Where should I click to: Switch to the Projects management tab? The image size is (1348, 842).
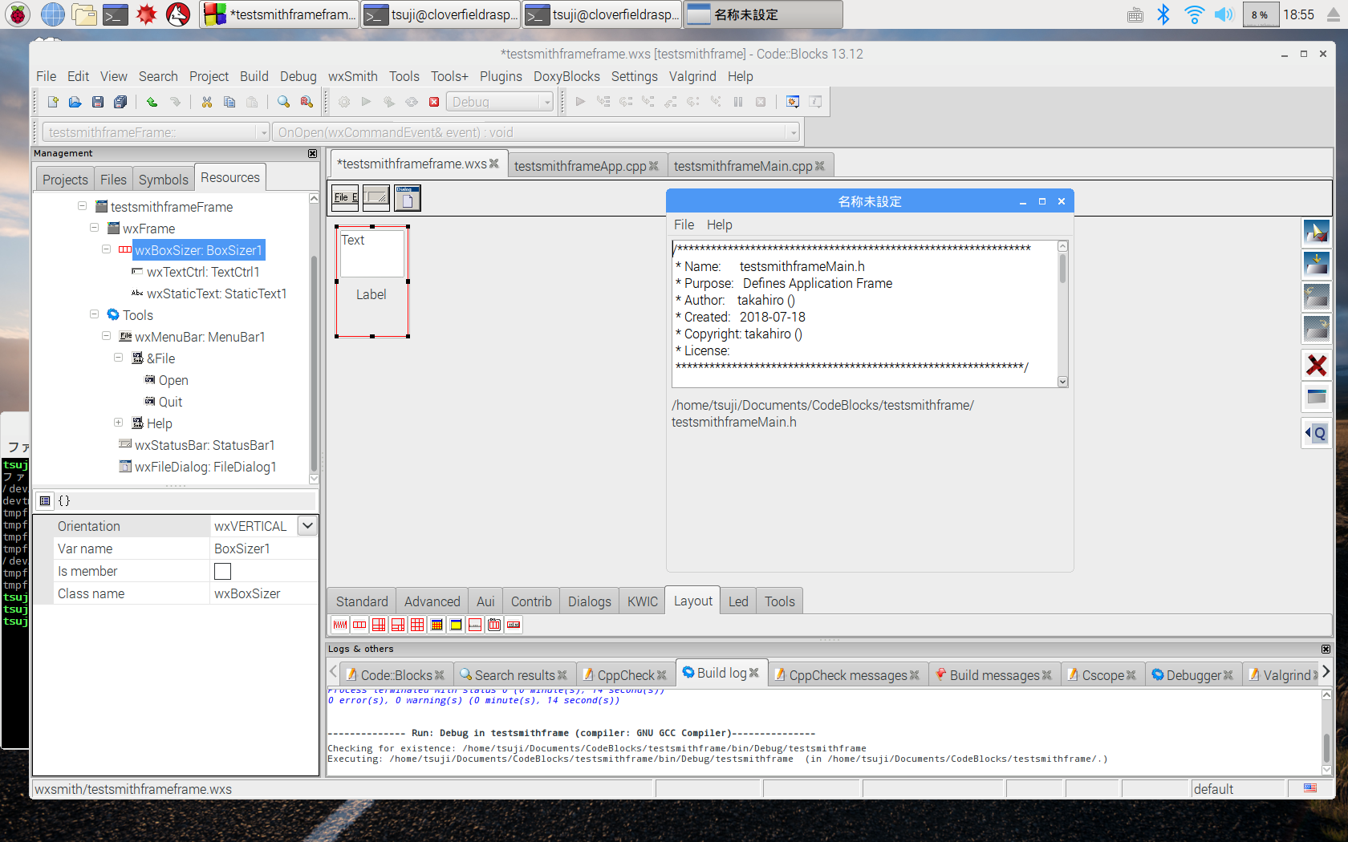coord(65,180)
